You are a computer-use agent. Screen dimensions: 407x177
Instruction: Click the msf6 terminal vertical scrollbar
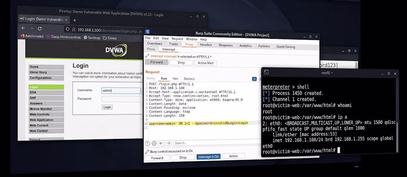point(398,137)
